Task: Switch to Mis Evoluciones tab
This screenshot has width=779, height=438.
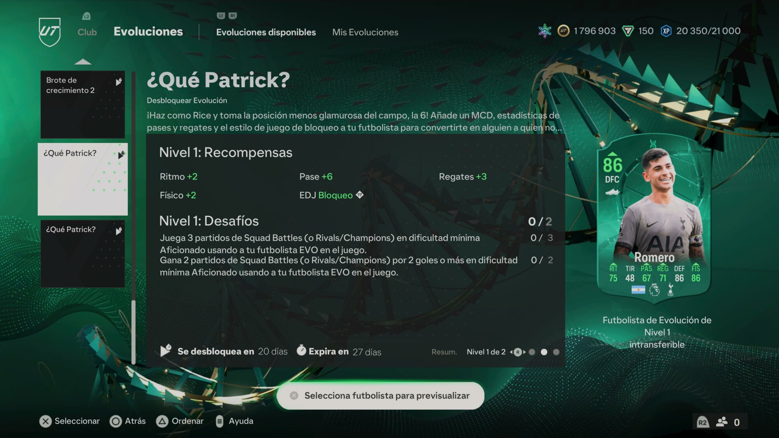Action: click(365, 32)
